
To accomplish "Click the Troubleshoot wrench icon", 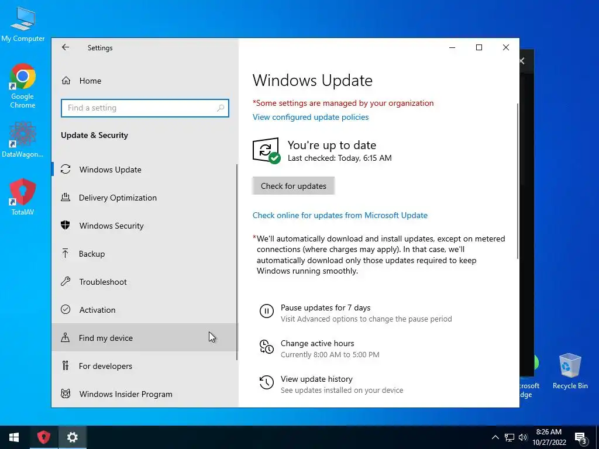I will point(66,281).
